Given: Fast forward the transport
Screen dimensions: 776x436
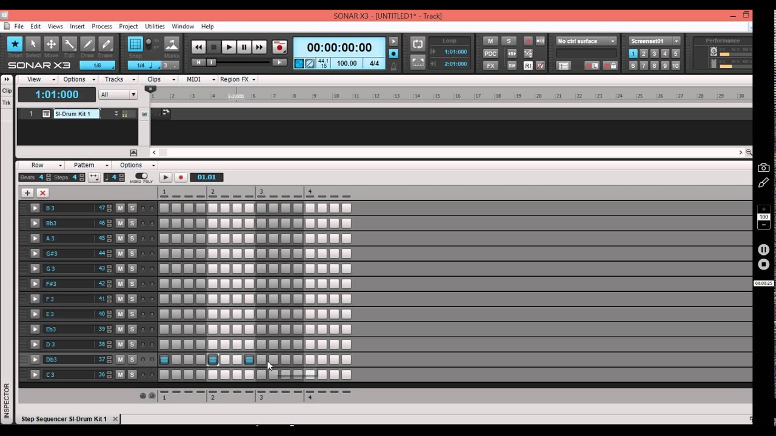Looking at the screenshot, I should pos(259,47).
